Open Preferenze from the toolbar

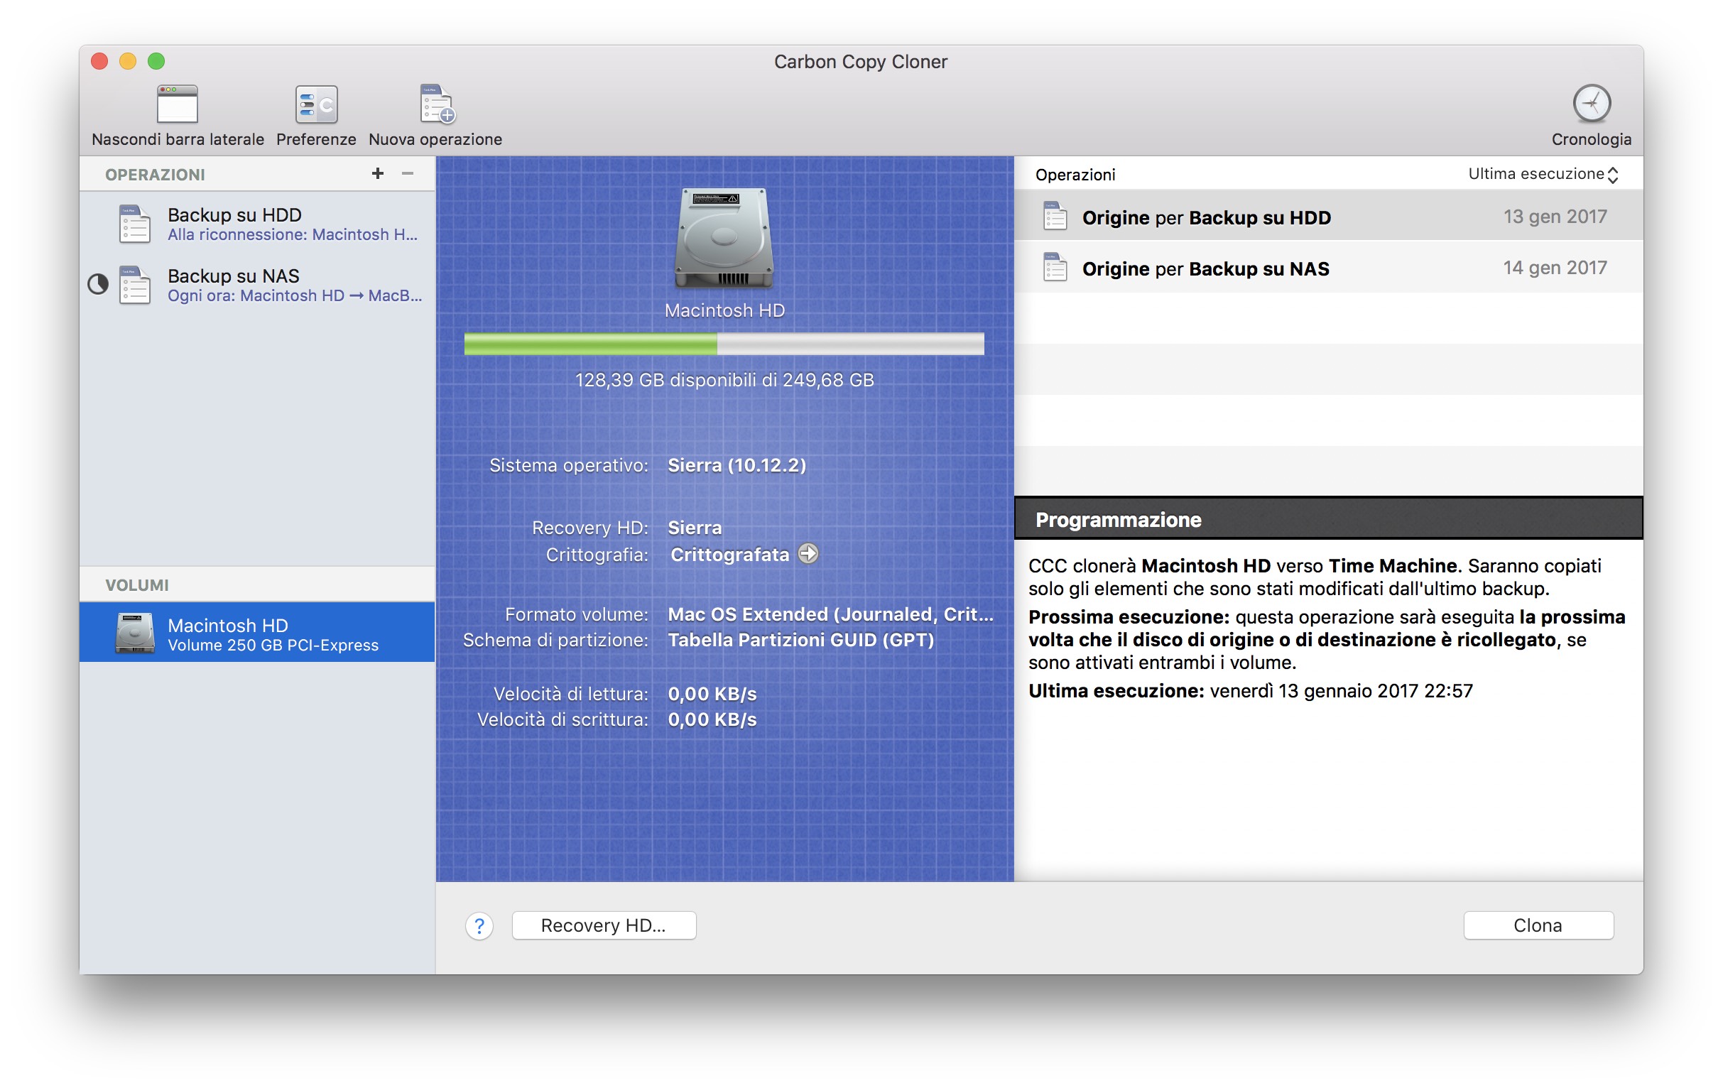click(x=316, y=104)
